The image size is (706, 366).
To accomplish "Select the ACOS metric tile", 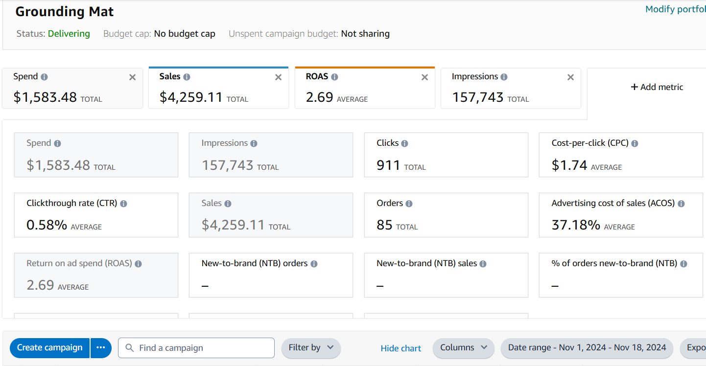I will coord(621,215).
